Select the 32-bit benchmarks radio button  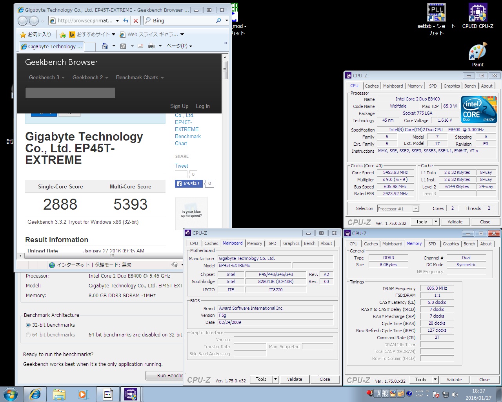28,325
